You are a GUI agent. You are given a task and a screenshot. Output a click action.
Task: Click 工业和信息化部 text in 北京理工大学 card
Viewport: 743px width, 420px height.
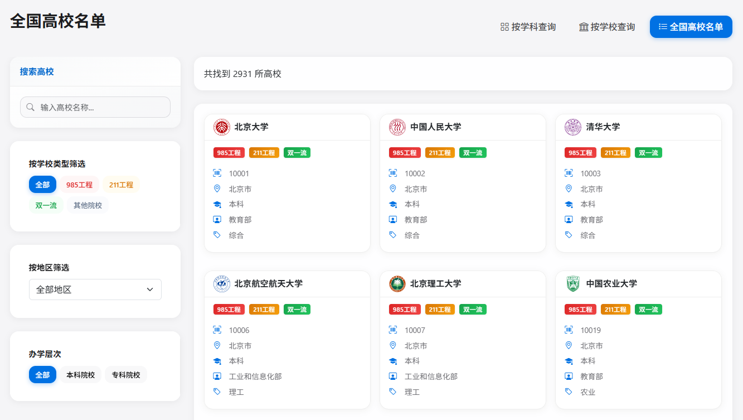(431, 376)
